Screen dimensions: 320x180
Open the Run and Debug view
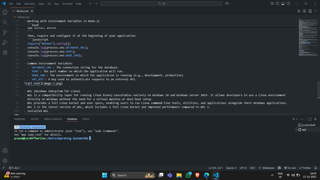(x=5, y=42)
